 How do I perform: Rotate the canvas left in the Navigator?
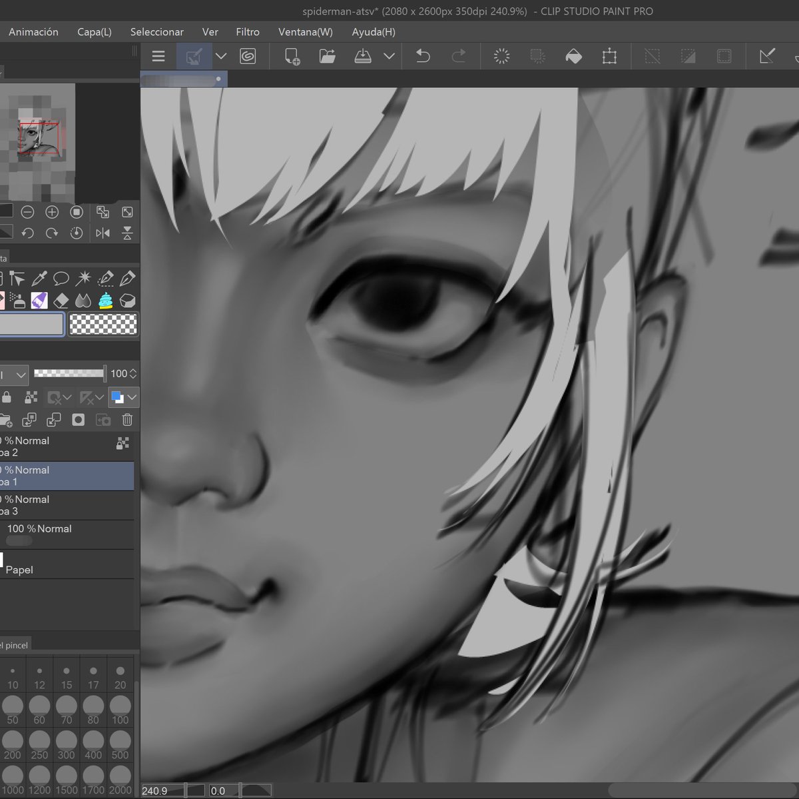pos(27,233)
